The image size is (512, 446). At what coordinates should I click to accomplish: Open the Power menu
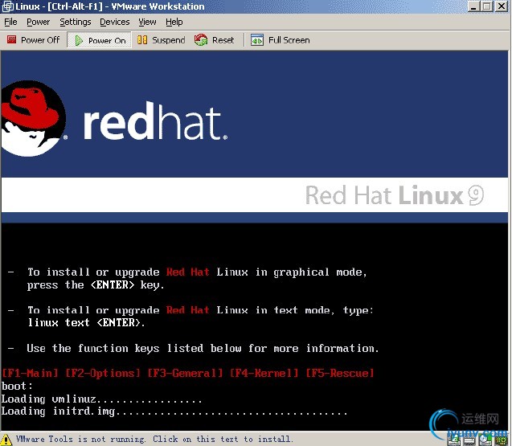click(39, 22)
